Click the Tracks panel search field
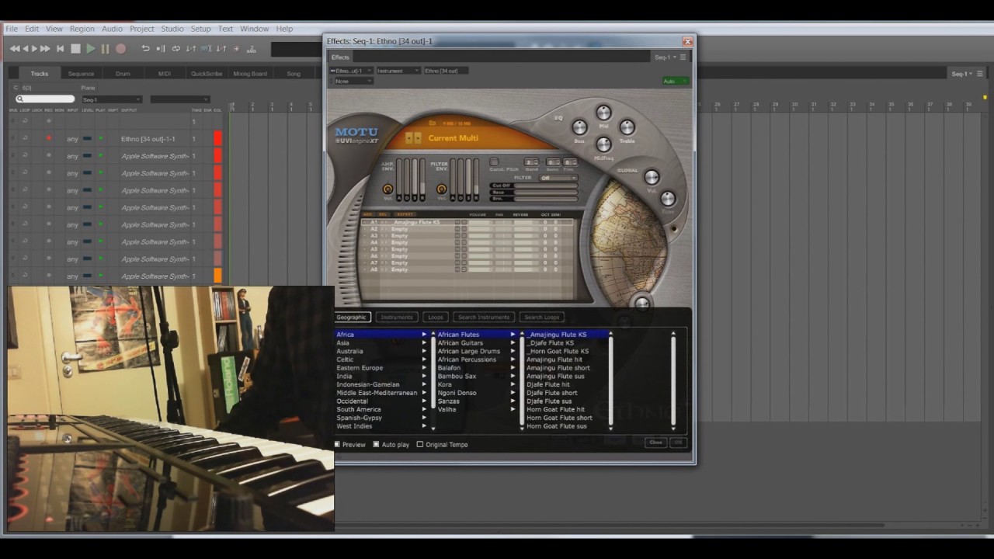 [46, 99]
